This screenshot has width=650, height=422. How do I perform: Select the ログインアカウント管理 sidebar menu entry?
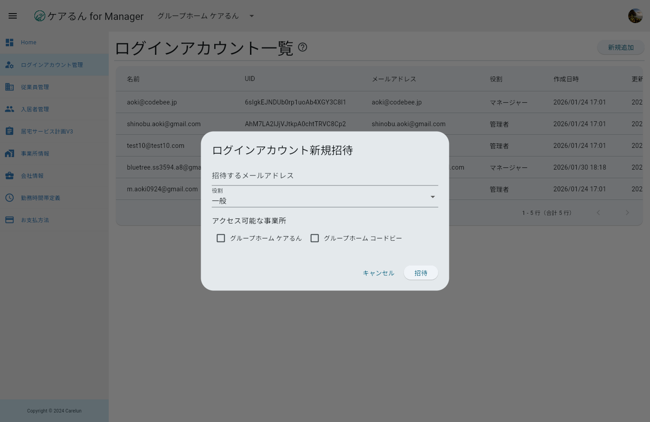click(52, 65)
